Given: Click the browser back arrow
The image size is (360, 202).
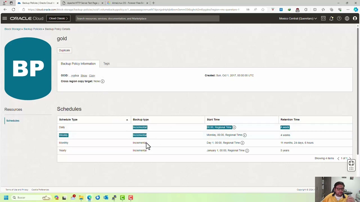Looking at the screenshot, I should click(5, 10).
